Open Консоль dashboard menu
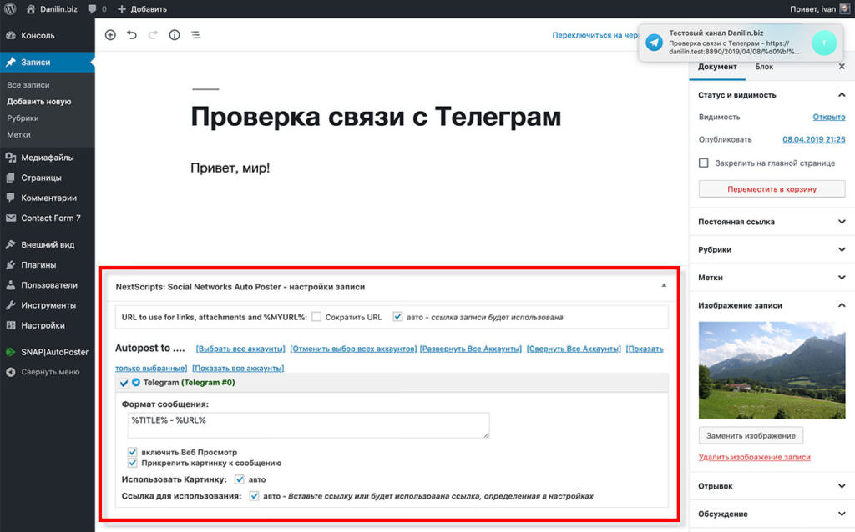The image size is (855, 532). point(48,35)
